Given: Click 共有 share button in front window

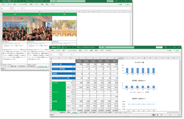Looking at the screenshot, I should pos(169,51).
